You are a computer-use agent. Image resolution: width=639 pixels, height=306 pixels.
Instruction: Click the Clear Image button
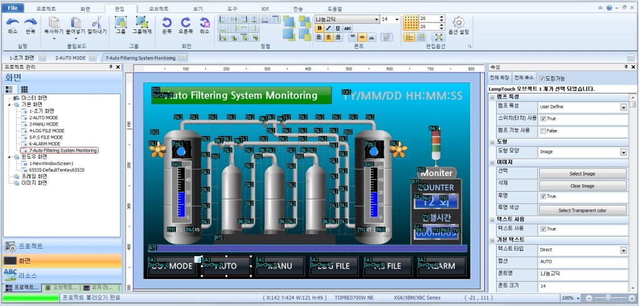[582, 185]
